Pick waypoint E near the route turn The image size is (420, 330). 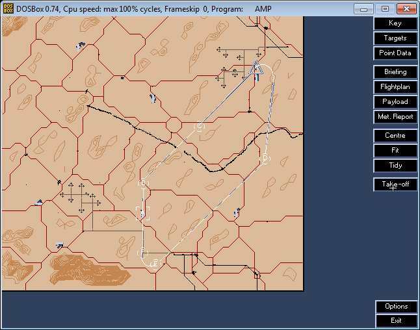point(155,263)
